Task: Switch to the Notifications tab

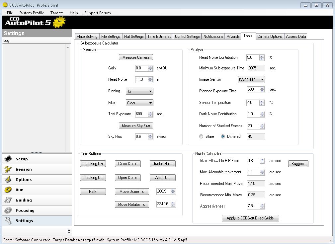Action: pos(213,37)
